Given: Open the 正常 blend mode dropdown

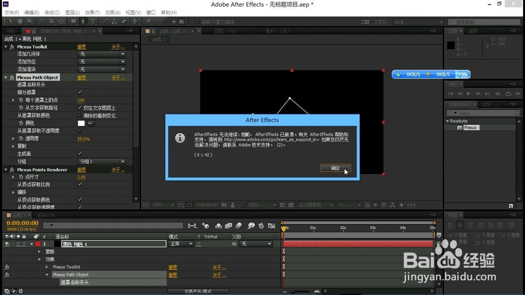Looking at the screenshot, I should 181,244.
